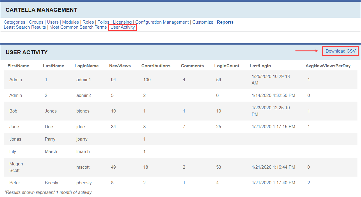Open Most Common Search Terms report
Screen dimensions: 361x197
pos(78,27)
